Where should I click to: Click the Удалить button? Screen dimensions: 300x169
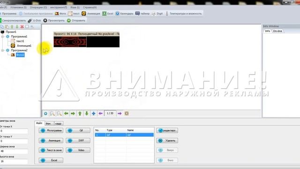click(167, 140)
